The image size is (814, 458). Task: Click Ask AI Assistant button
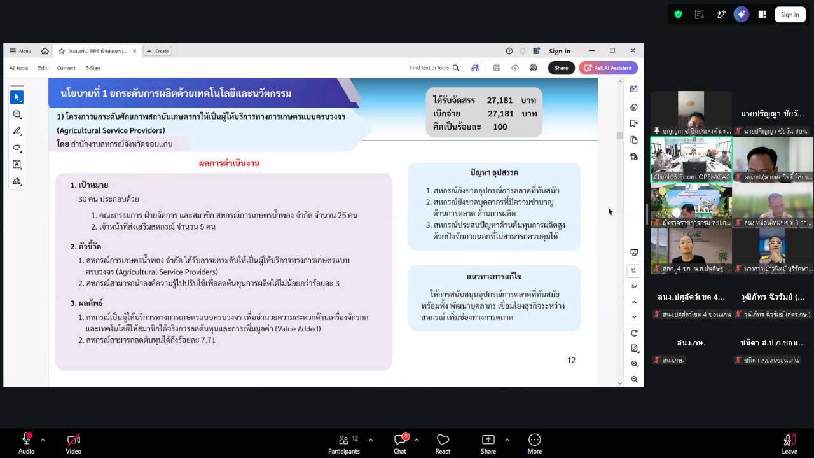pos(608,68)
